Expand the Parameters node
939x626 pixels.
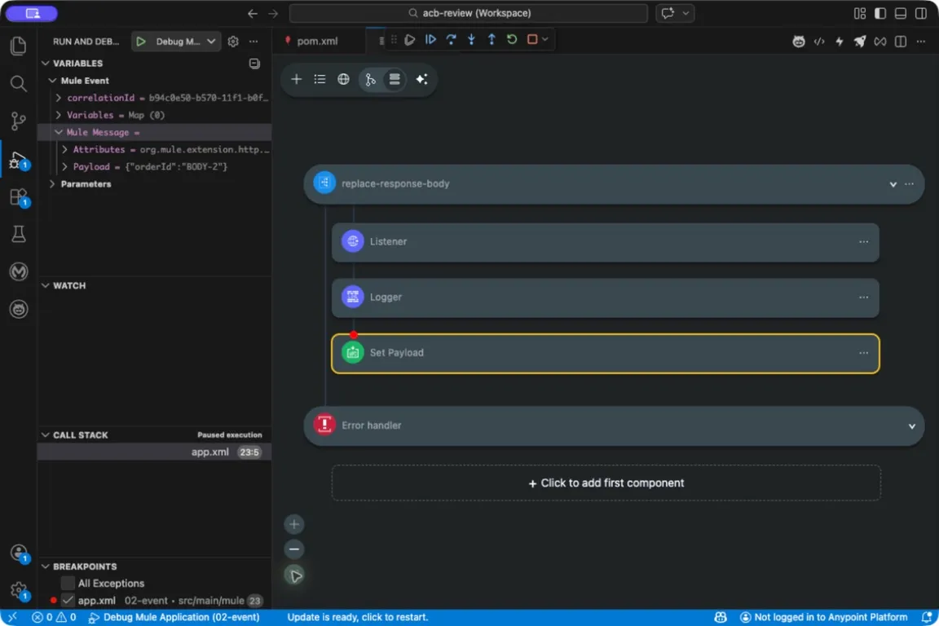pyautogui.click(x=53, y=184)
